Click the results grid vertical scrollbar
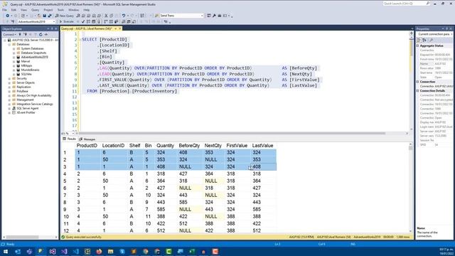Image resolution: width=455 pixels, height=256 pixels. (x=410, y=187)
